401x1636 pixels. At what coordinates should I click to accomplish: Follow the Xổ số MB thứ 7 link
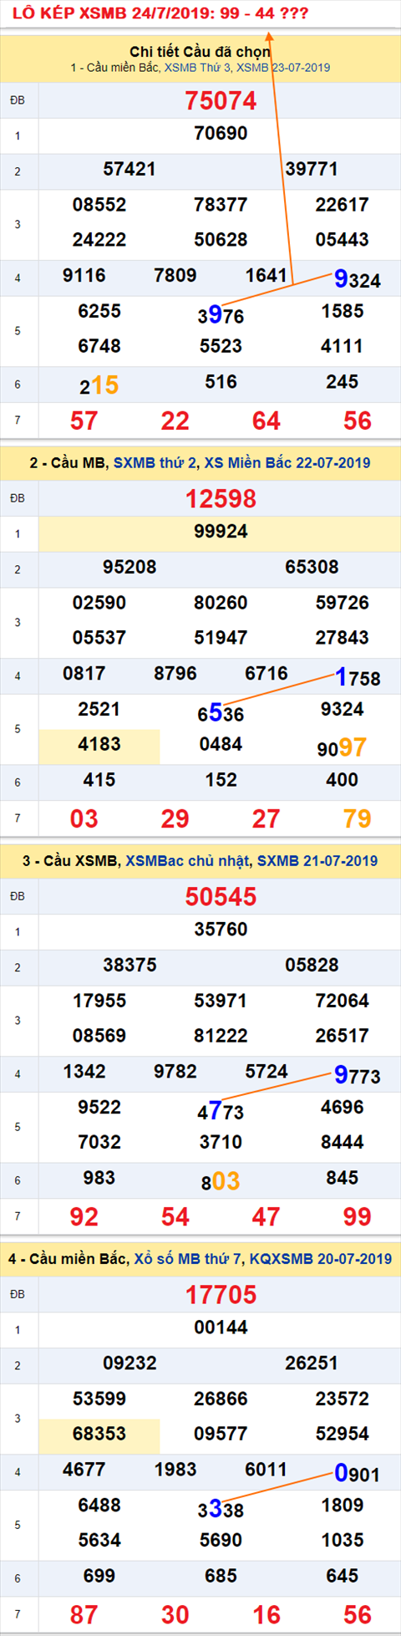[188, 1258]
